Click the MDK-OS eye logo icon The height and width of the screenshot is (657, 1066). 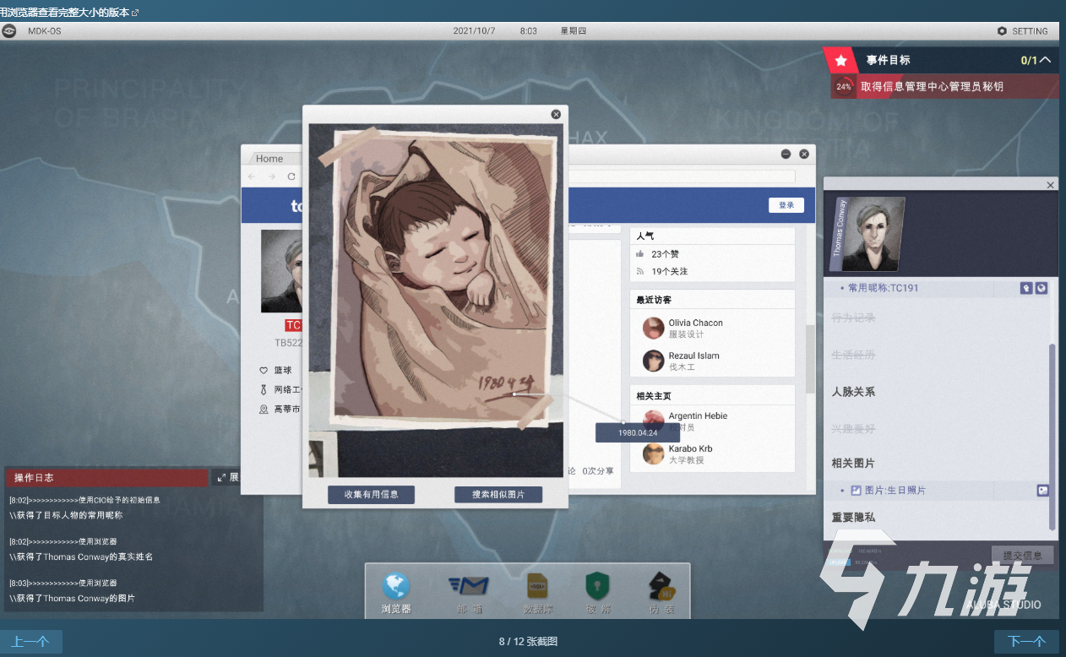click(9, 31)
